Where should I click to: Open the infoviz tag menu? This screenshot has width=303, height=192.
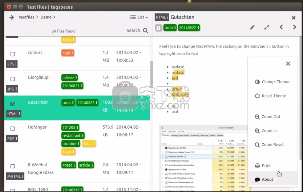tap(69, 78)
